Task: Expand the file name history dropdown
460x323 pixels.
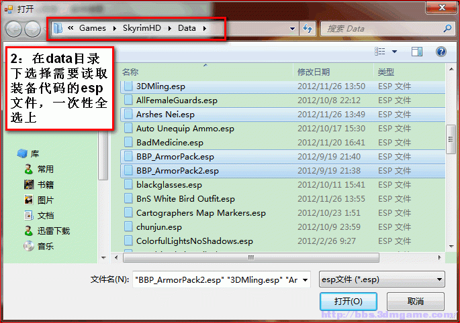Action: (x=305, y=280)
